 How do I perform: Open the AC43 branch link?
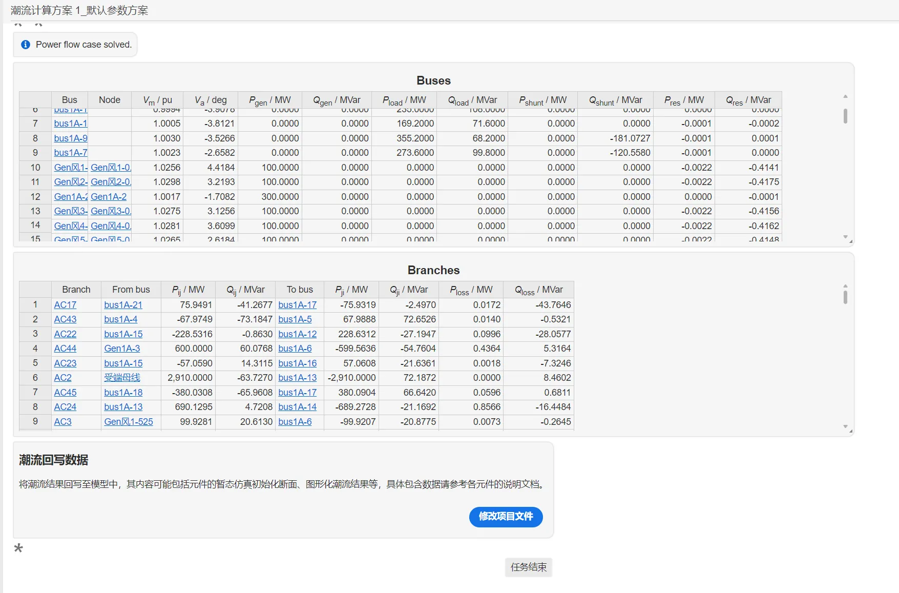click(65, 319)
